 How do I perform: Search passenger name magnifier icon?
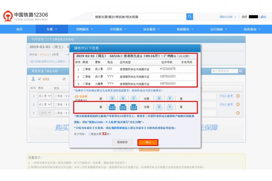241,71
